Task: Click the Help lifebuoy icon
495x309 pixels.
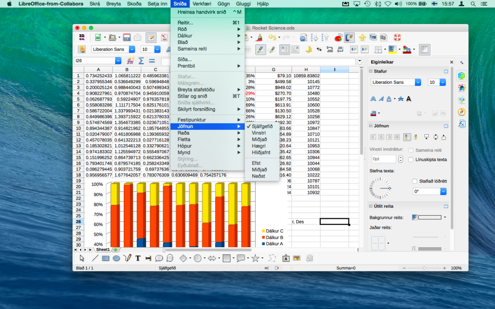Action: pyautogui.click(x=397, y=38)
